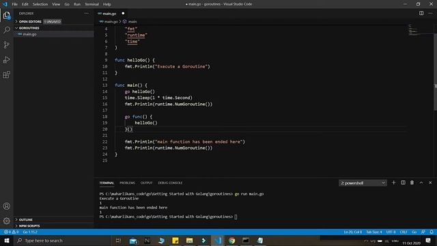Image resolution: width=437 pixels, height=246 pixels.
Task: Open the Run menu
Action: pos(77,4)
